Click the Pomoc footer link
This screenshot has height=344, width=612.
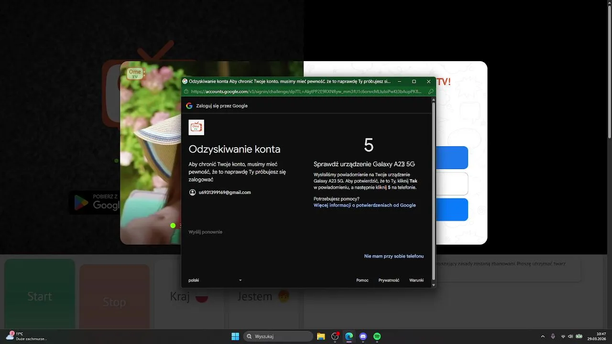pos(362,280)
